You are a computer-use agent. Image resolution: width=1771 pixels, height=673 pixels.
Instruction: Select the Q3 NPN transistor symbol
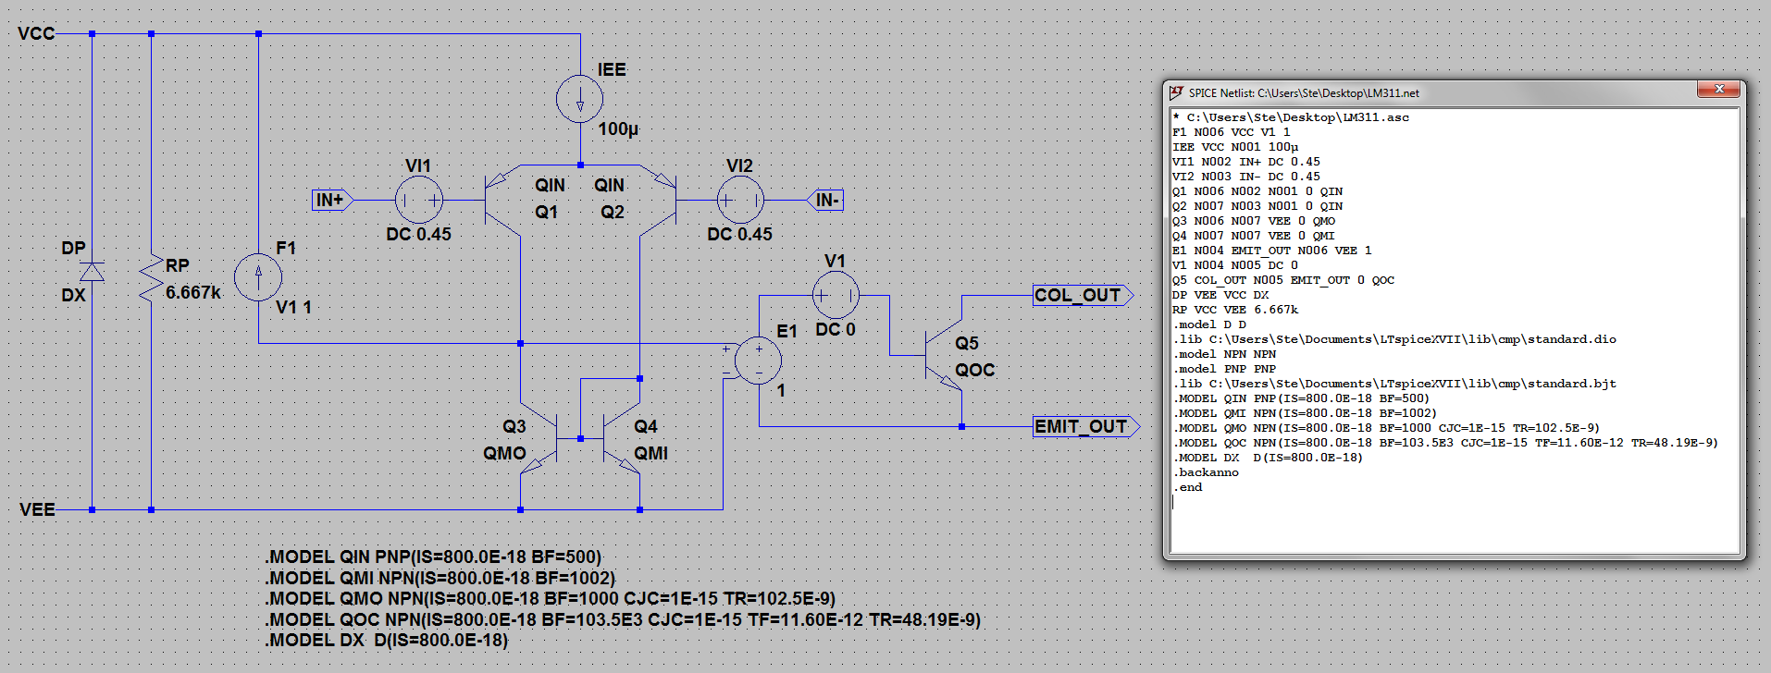(539, 438)
